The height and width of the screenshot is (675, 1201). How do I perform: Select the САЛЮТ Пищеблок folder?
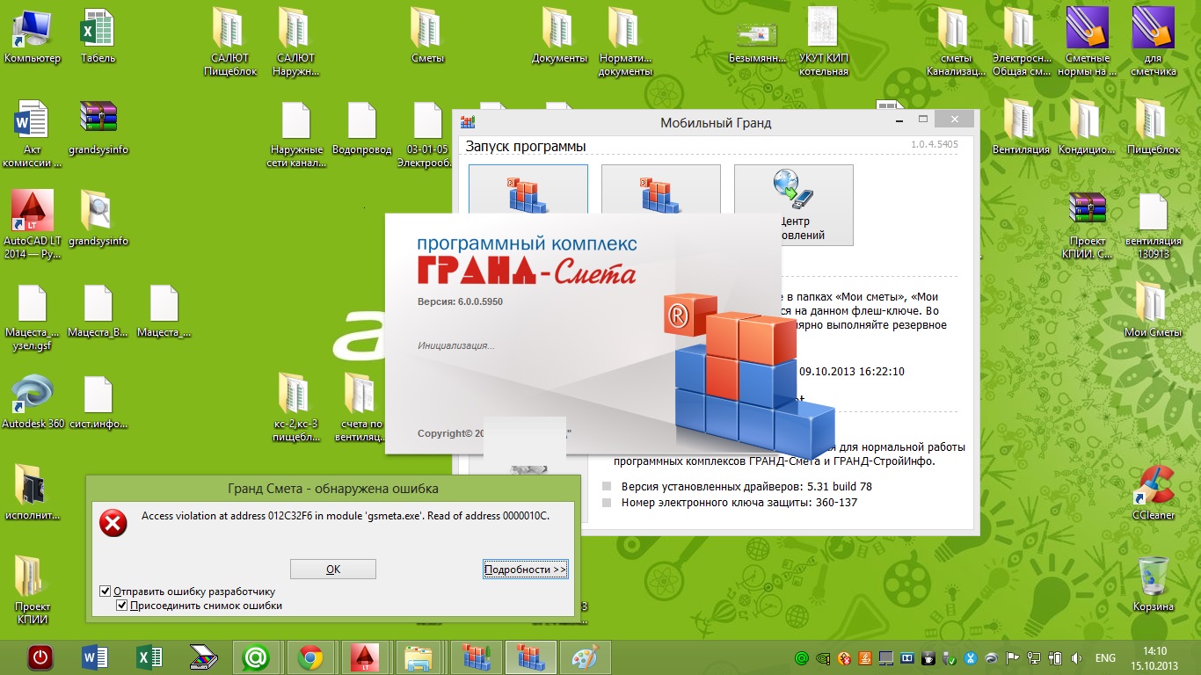(230, 42)
